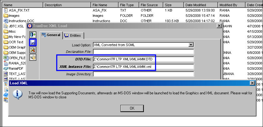This screenshot has height=127, width=263.
Task: Select the OCR Text folder icon
Action: coord(6,42)
